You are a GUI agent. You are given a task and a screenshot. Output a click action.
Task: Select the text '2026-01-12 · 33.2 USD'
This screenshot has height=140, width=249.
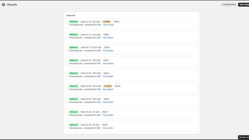coord(91,35)
